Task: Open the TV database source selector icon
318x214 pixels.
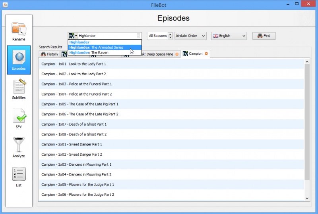Action: (x=73, y=36)
